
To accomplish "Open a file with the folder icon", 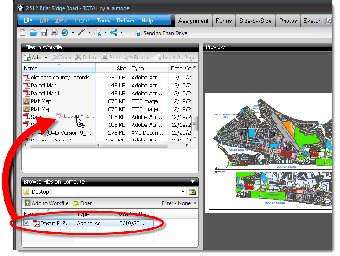I will (33, 33).
